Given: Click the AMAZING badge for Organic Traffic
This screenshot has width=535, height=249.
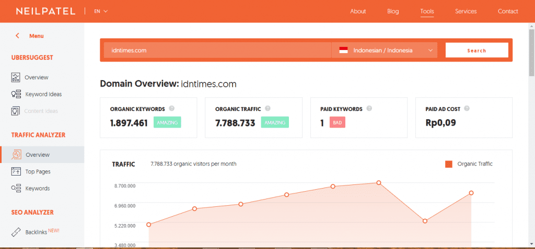Looking at the screenshot, I should pos(275,122).
